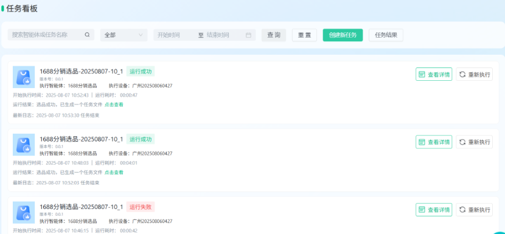Click 点击查看 link in the 00:04:01 task

coord(114,173)
